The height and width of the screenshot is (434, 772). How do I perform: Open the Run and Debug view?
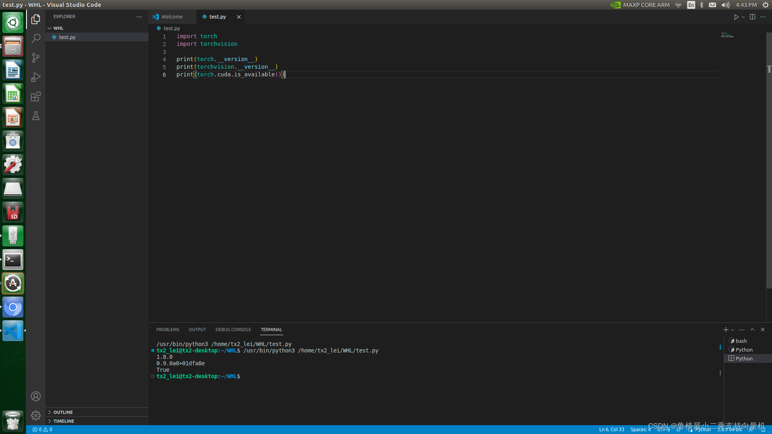click(36, 77)
